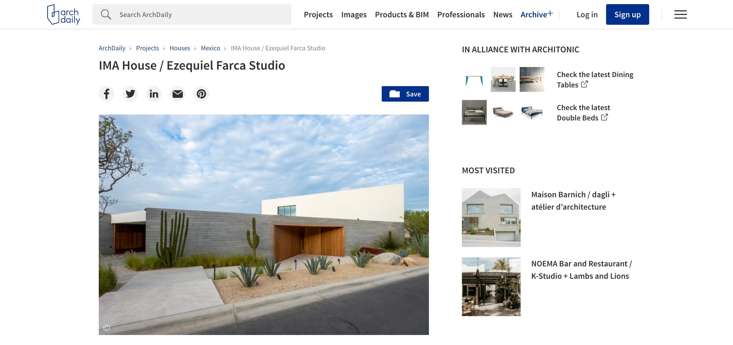Viewport: 733px width, 345px height.
Task: Open the hamburger menu
Action: coord(681,14)
